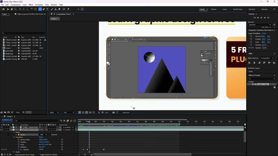278x156 pixels.
Task: Collapse the Transform group in timeline
Action: point(14,137)
